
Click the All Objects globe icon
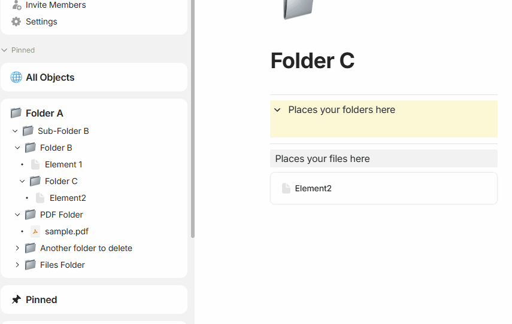16,77
